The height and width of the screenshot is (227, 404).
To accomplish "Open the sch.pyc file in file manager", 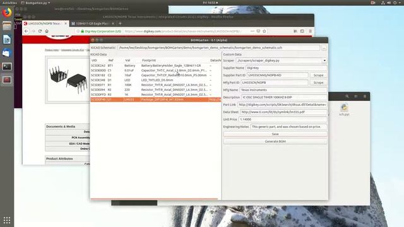I will pyautogui.click(x=344, y=110).
